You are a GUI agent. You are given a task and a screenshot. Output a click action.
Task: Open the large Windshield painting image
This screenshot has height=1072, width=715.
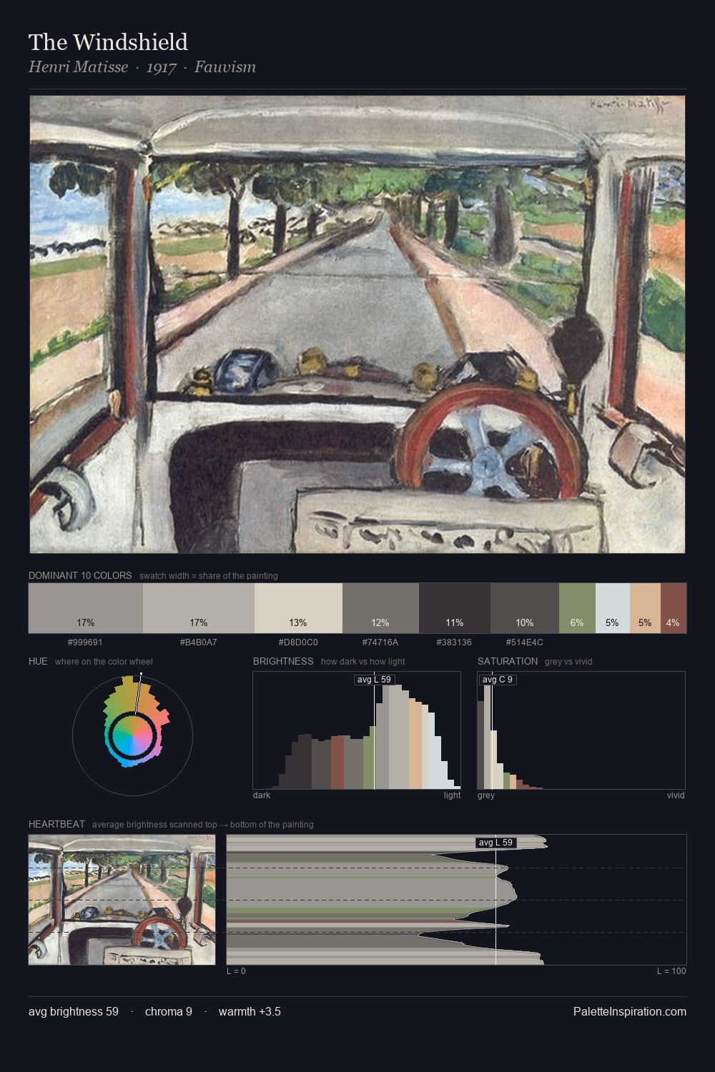coord(357,324)
